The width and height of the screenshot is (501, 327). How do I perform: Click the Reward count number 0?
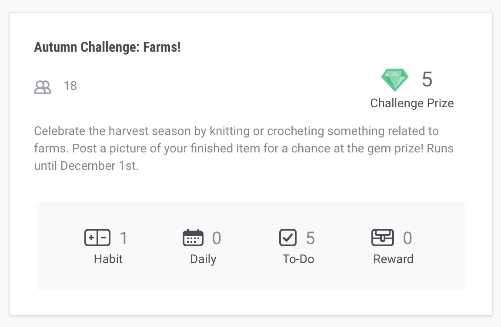coord(407,238)
